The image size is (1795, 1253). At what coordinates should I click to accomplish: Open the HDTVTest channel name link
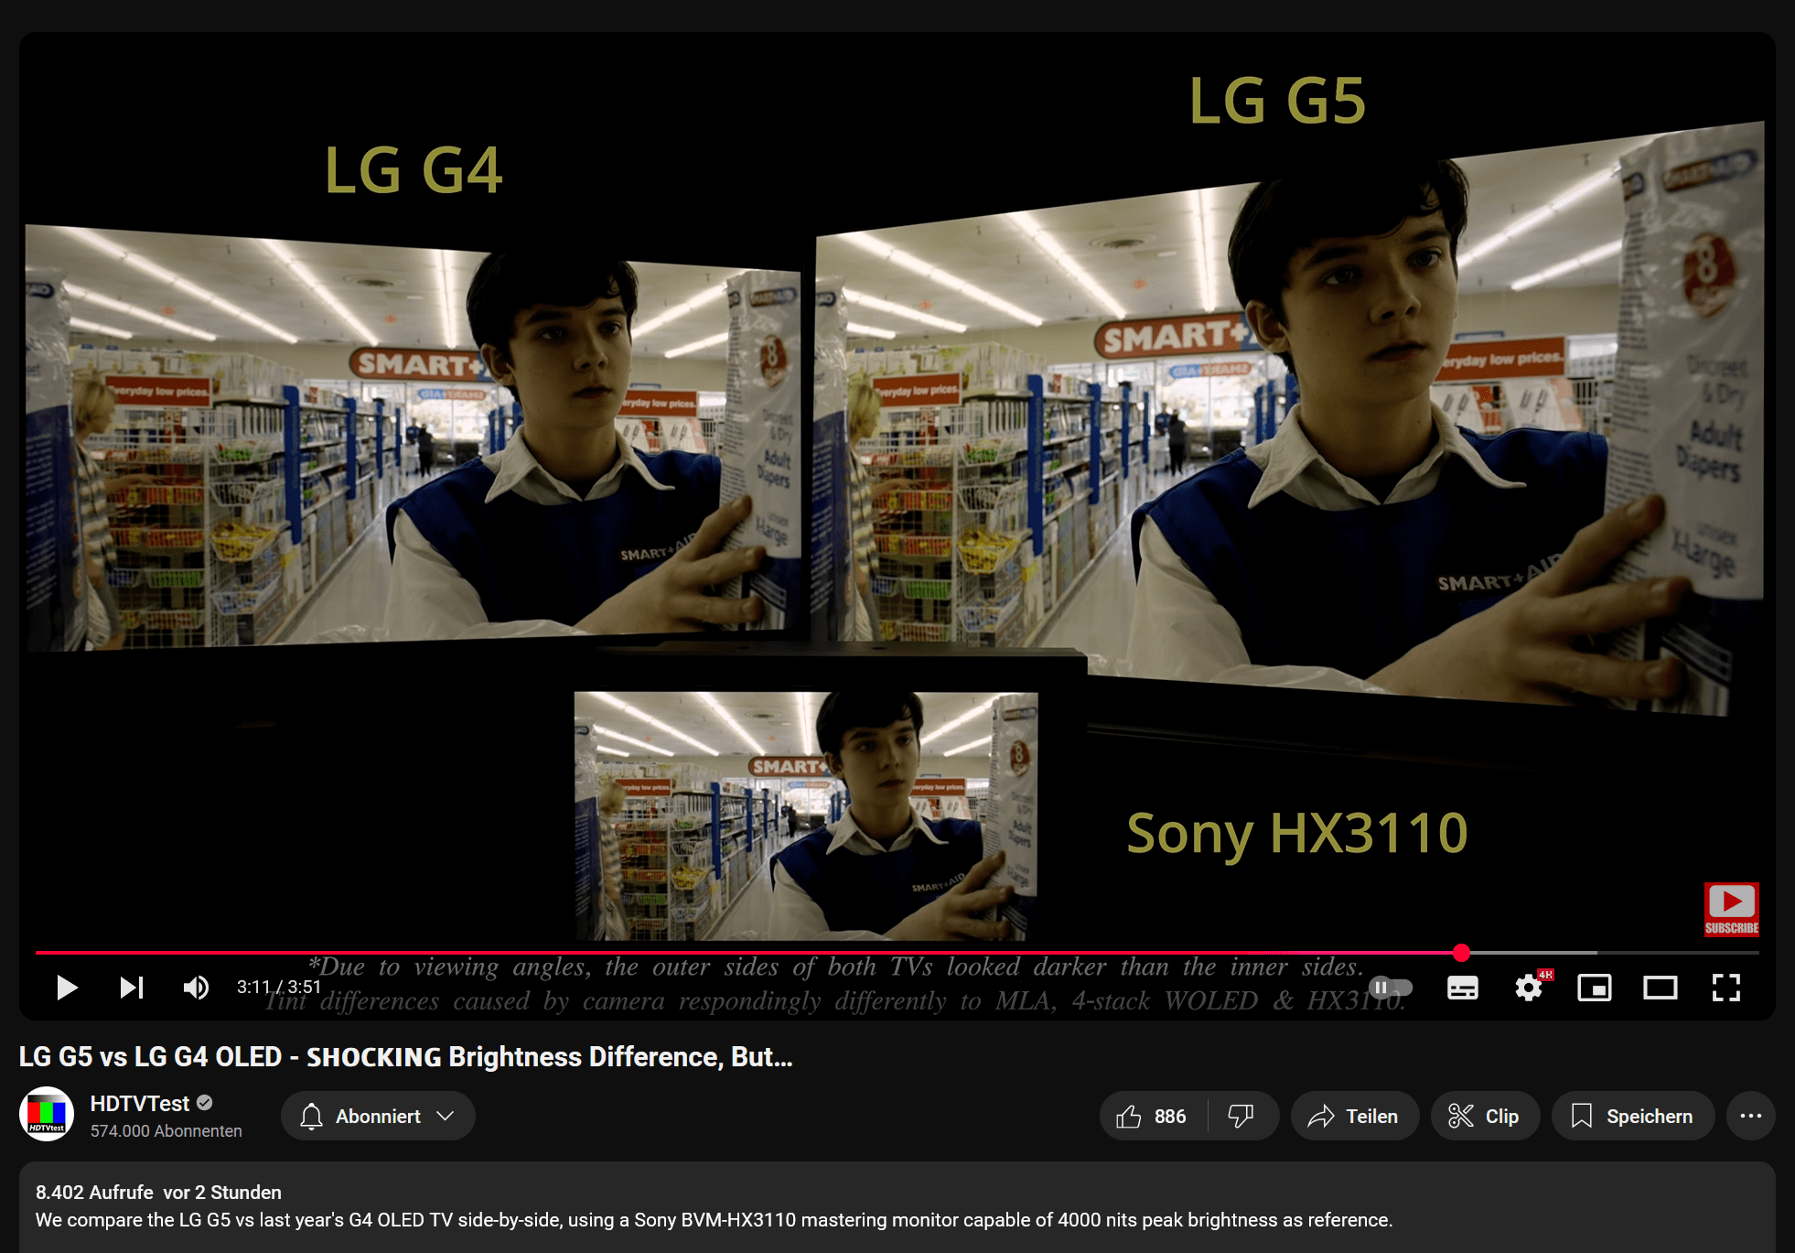[140, 1104]
